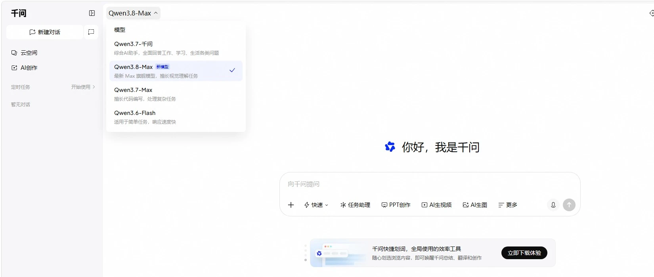This screenshot has width=654, height=277.
Task: Collapse the Qwen3.8-Max model dropdown
Action: tap(133, 13)
